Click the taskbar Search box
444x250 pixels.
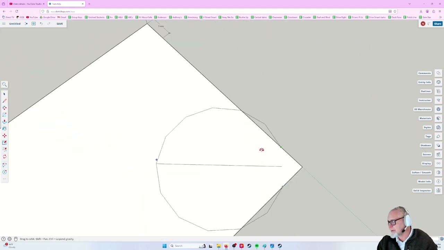[188, 246]
